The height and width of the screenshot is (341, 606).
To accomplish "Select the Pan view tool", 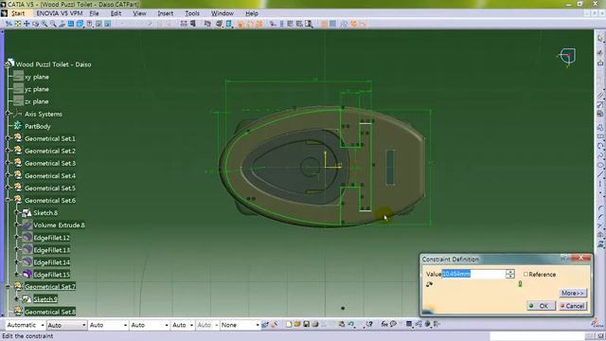I will 27,24.
